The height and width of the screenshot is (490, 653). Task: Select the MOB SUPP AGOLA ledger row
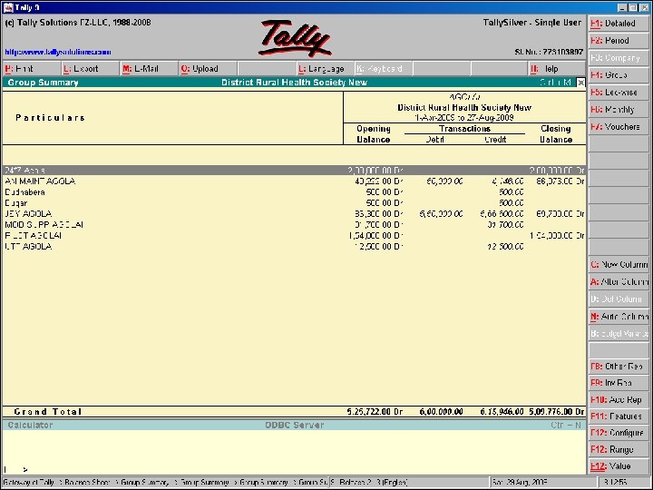(x=294, y=225)
